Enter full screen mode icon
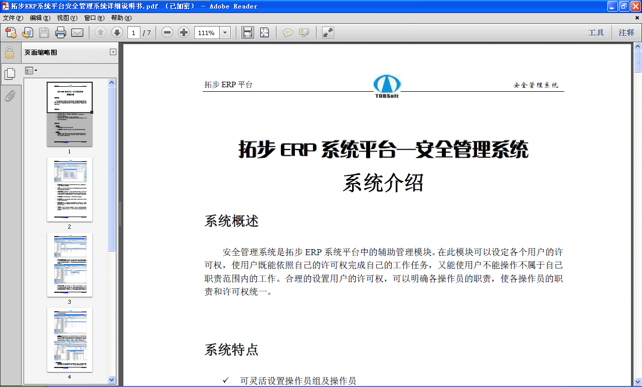The width and height of the screenshot is (642, 387). [x=327, y=32]
